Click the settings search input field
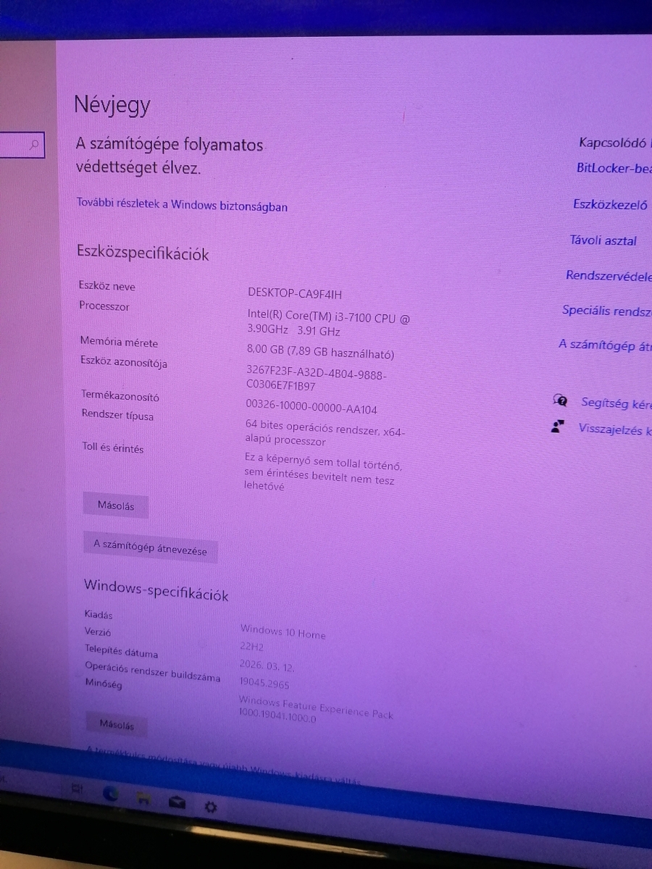The image size is (652, 869). coord(22,145)
